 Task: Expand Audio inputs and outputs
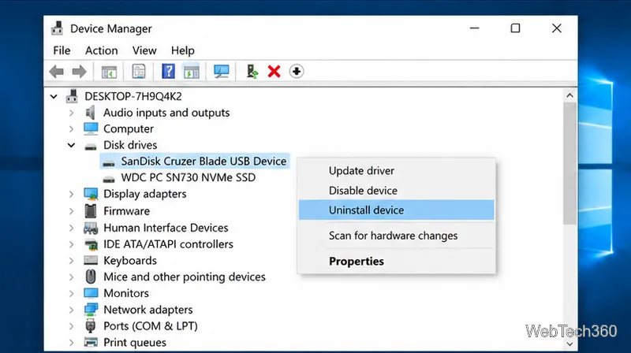coord(71,113)
